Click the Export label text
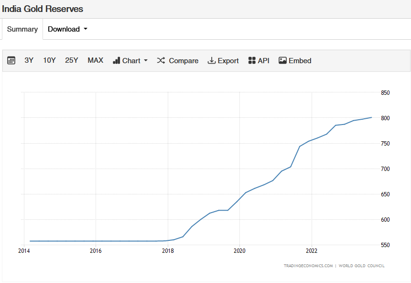This screenshot has width=411, height=283. [x=228, y=61]
